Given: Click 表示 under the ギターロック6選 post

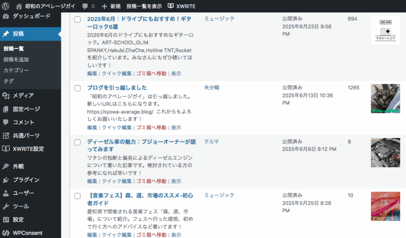Looking at the screenshot, I should point(176,74).
